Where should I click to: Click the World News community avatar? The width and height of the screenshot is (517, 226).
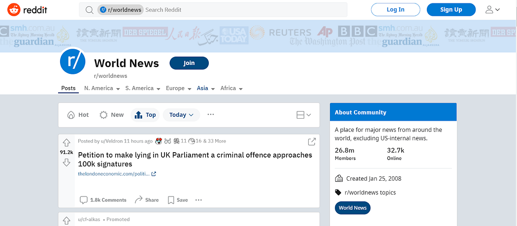pos(72,61)
